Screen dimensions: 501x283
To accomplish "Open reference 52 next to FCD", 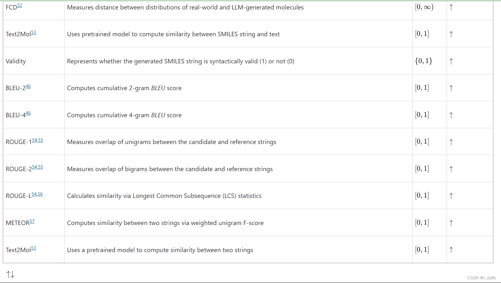I will pos(20,5).
